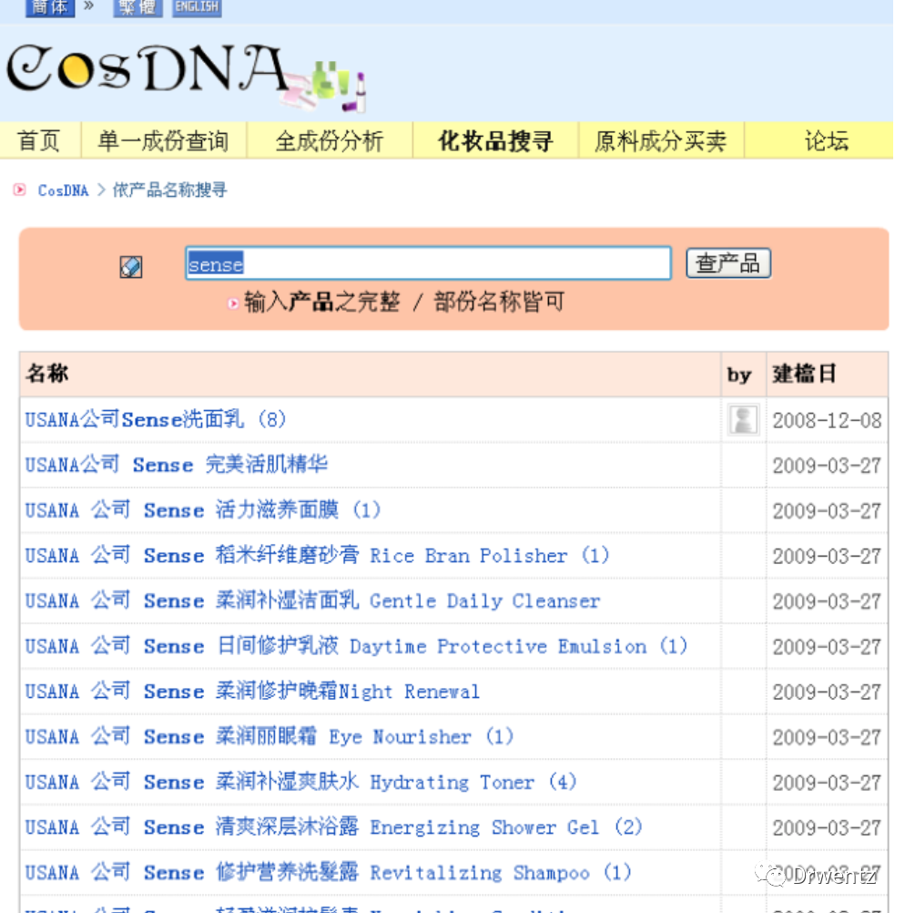Select the 化妆品搜寻 menu item
This screenshot has height=913, width=905.
495,140
